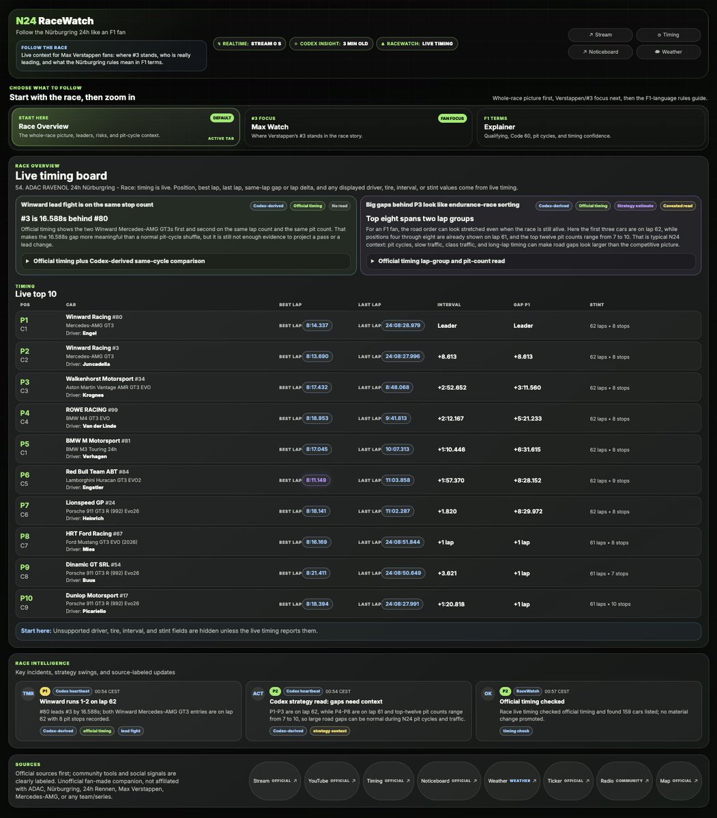The width and height of the screenshot is (717, 818).
Task: Click the RaceWatch Live Timing pill
Action: pos(417,44)
